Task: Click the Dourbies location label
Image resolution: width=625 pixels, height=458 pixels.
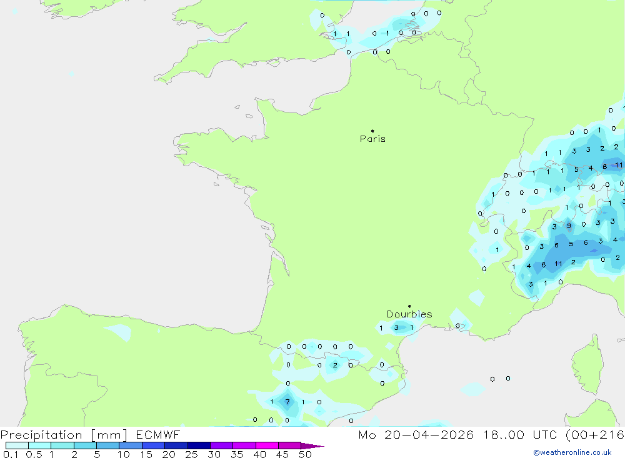Action: pos(409,314)
